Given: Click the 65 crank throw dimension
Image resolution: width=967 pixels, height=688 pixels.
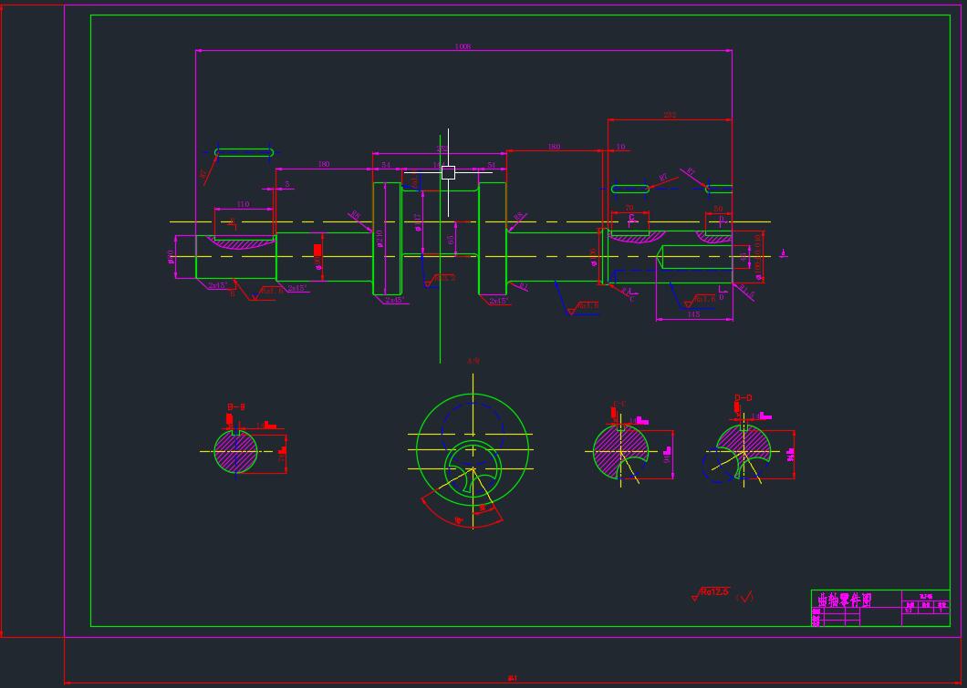Looking at the screenshot, I should click(451, 240).
